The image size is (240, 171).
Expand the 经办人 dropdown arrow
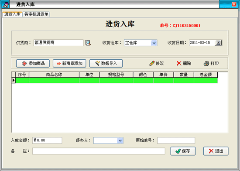point(120,140)
